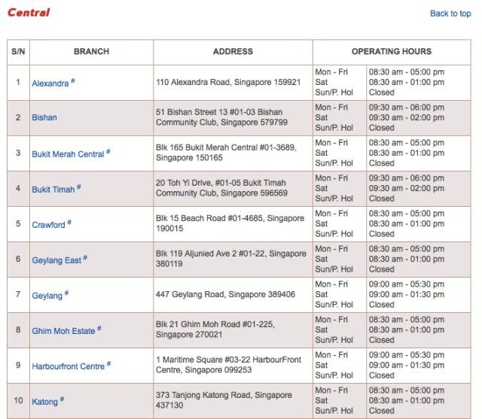
Task: Open the Alexandra branch link
Action: tap(50, 83)
